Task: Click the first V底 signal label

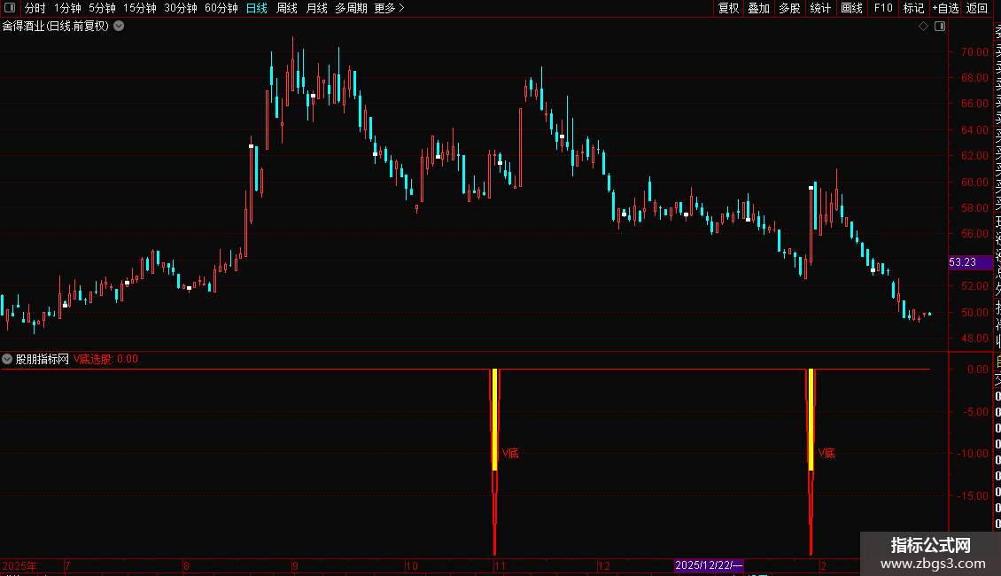Action: coord(510,454)
